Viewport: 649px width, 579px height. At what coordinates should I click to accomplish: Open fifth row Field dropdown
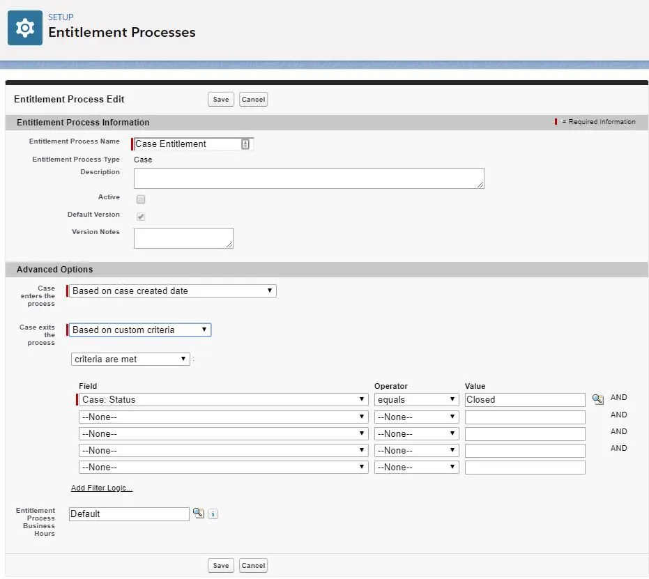click(x=224, y=468)
